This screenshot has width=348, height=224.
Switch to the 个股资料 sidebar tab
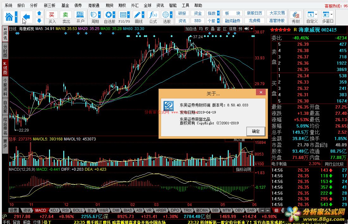[x=5, y=87]
